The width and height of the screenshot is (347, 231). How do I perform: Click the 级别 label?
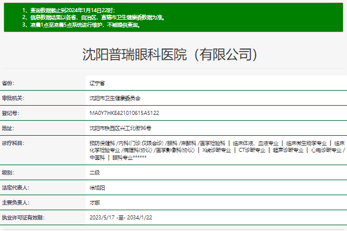[8, 173]
